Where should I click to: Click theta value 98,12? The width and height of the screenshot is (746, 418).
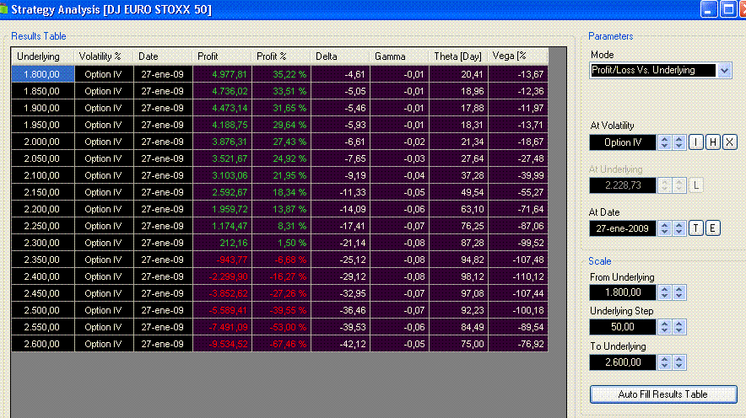tap(458, 276)
